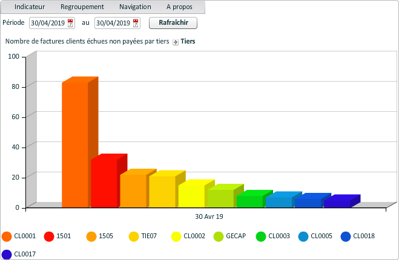The image size is (399, 260).
Task: Click the 20 value on the Y axis
Action: (16, 177)
